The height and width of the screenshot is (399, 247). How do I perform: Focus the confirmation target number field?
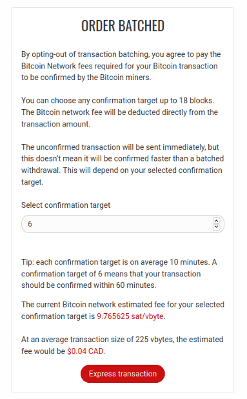[123, 224]
